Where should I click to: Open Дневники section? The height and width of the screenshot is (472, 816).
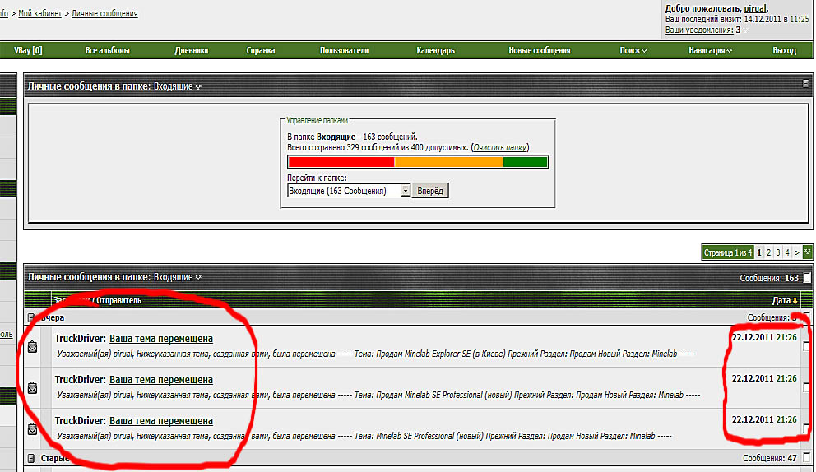pos(191,50)
